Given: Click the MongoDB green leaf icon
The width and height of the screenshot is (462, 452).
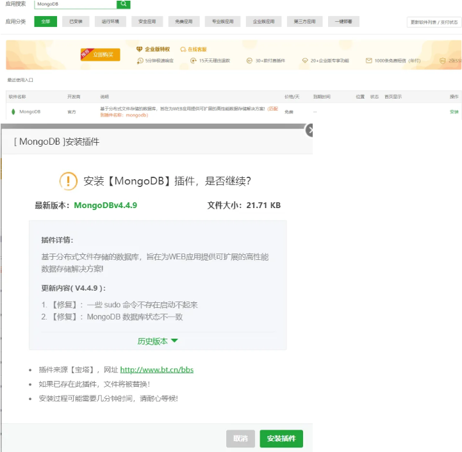Looking at the screenshot, I should tap(13, 111).
